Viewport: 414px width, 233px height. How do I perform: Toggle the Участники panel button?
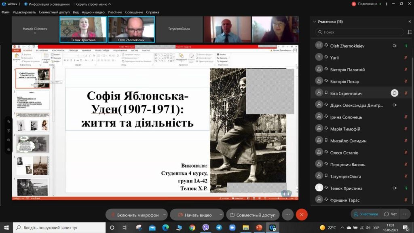click(366, 214)
